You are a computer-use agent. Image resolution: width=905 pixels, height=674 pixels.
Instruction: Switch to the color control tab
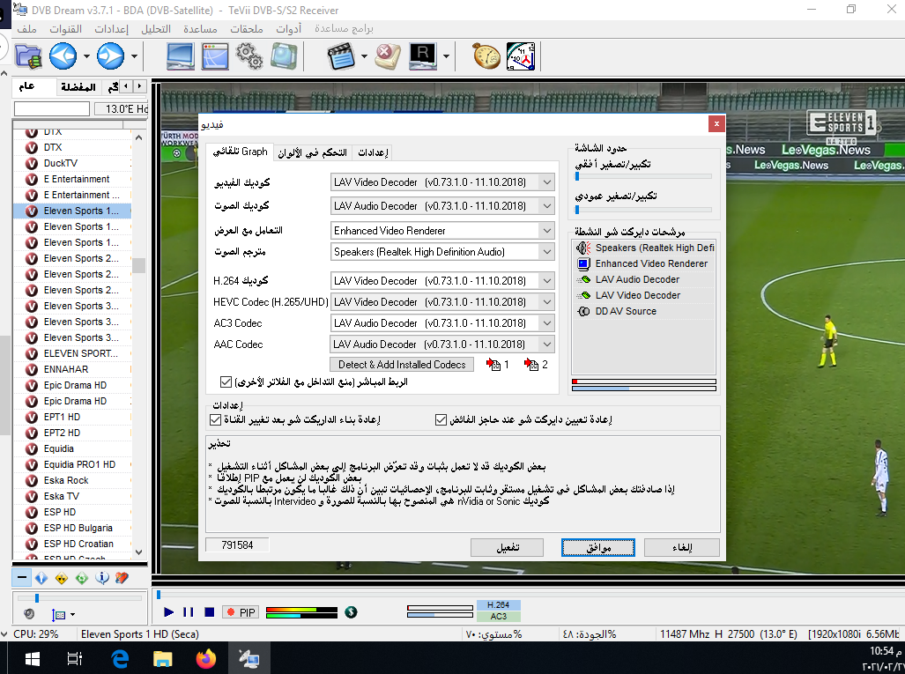coord(313,152)
